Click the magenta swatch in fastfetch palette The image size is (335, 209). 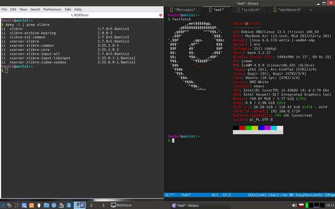[267, 128]
